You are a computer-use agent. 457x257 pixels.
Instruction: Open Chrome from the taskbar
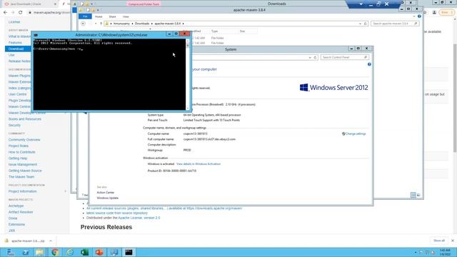coord(55,252)
